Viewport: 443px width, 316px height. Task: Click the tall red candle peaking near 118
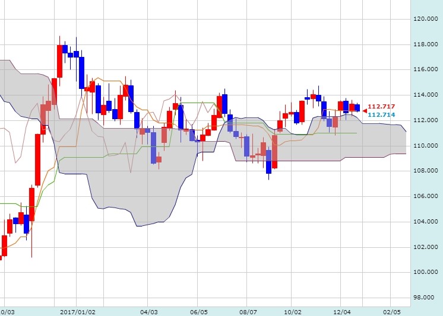click(x=59, y=61)
